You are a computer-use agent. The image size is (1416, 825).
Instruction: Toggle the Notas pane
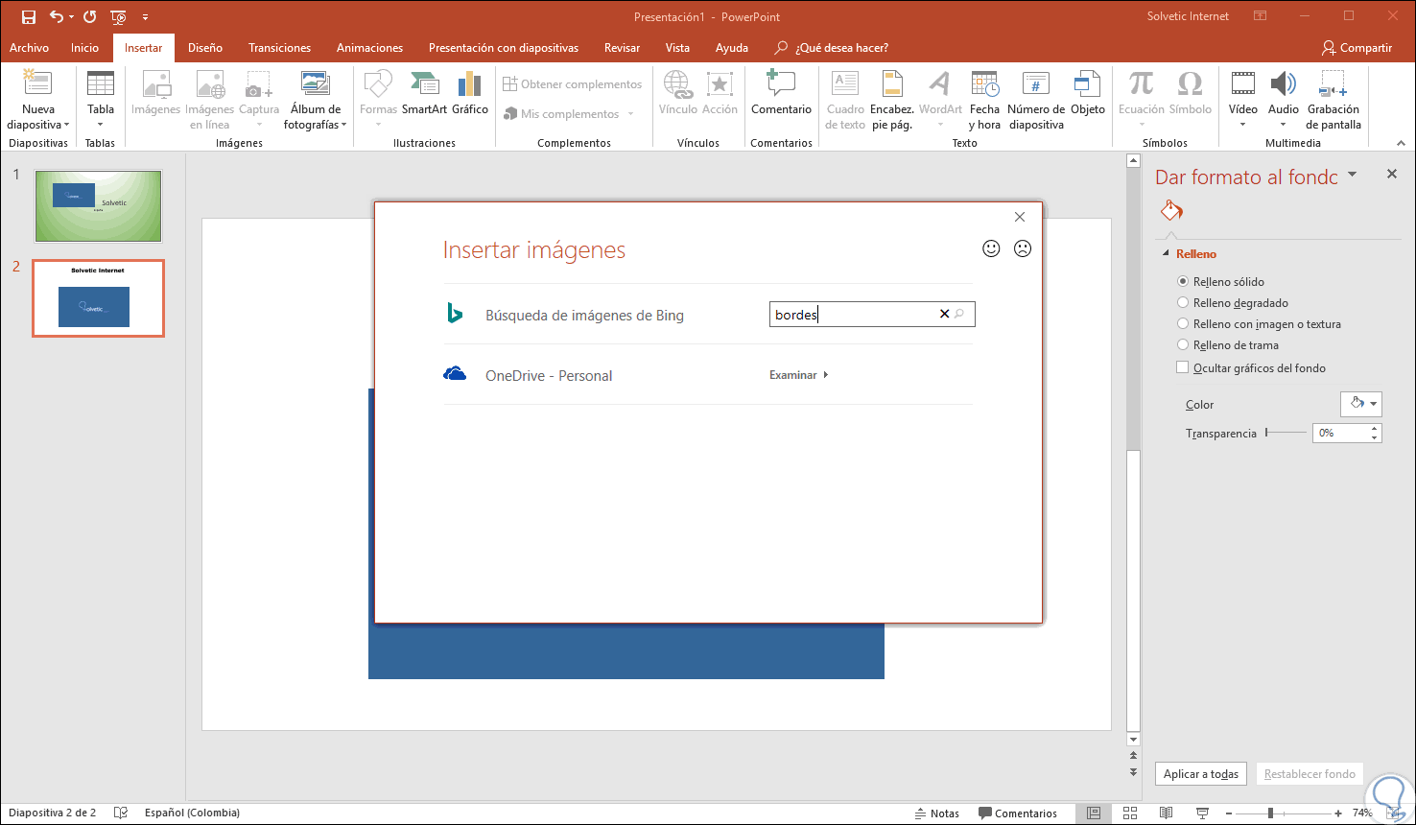click(x=937, y=813)
